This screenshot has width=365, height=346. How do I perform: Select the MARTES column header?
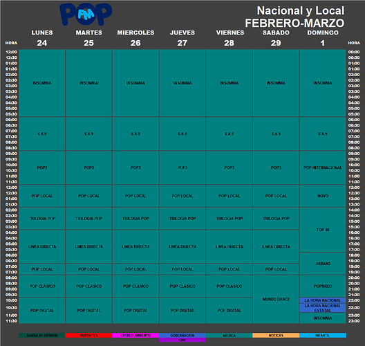click(89, 33)
